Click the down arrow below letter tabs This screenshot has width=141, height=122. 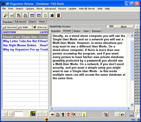pyautogui.click(x=137, y=111)
